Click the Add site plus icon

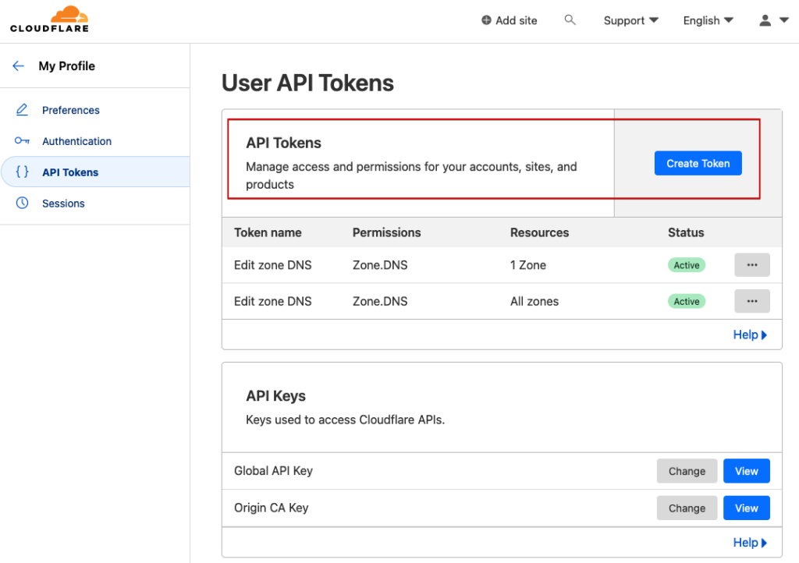pos(486,20)
